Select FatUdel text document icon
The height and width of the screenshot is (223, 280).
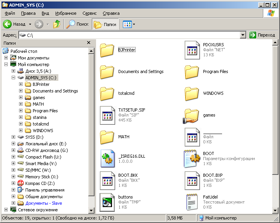coord(192,202)
